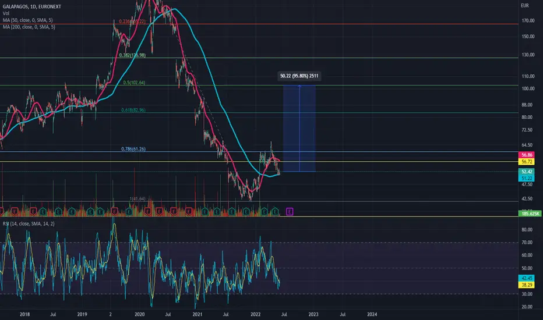
Task: Click the 2019 label on the time axis
Action: click(x=82, y=314)
